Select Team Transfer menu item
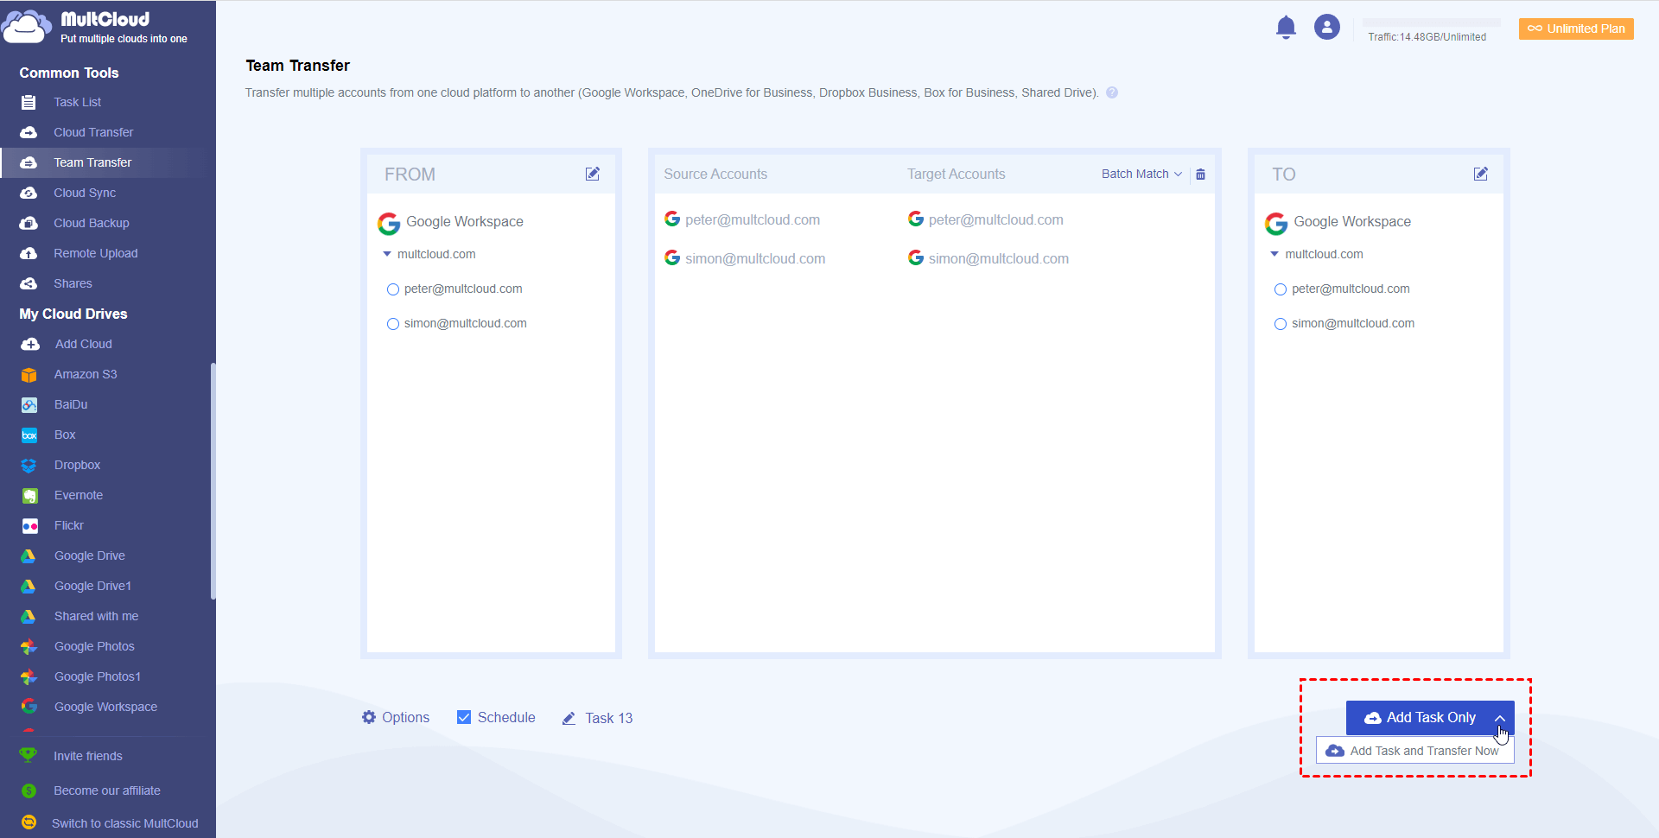The height and width of the screenshot is (838, 1659). coord(92,162)
